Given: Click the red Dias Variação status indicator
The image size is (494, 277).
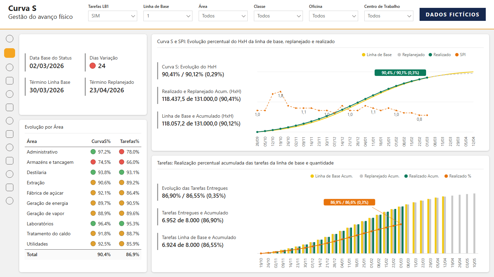Looking at the screenshot, I should 92,66.
